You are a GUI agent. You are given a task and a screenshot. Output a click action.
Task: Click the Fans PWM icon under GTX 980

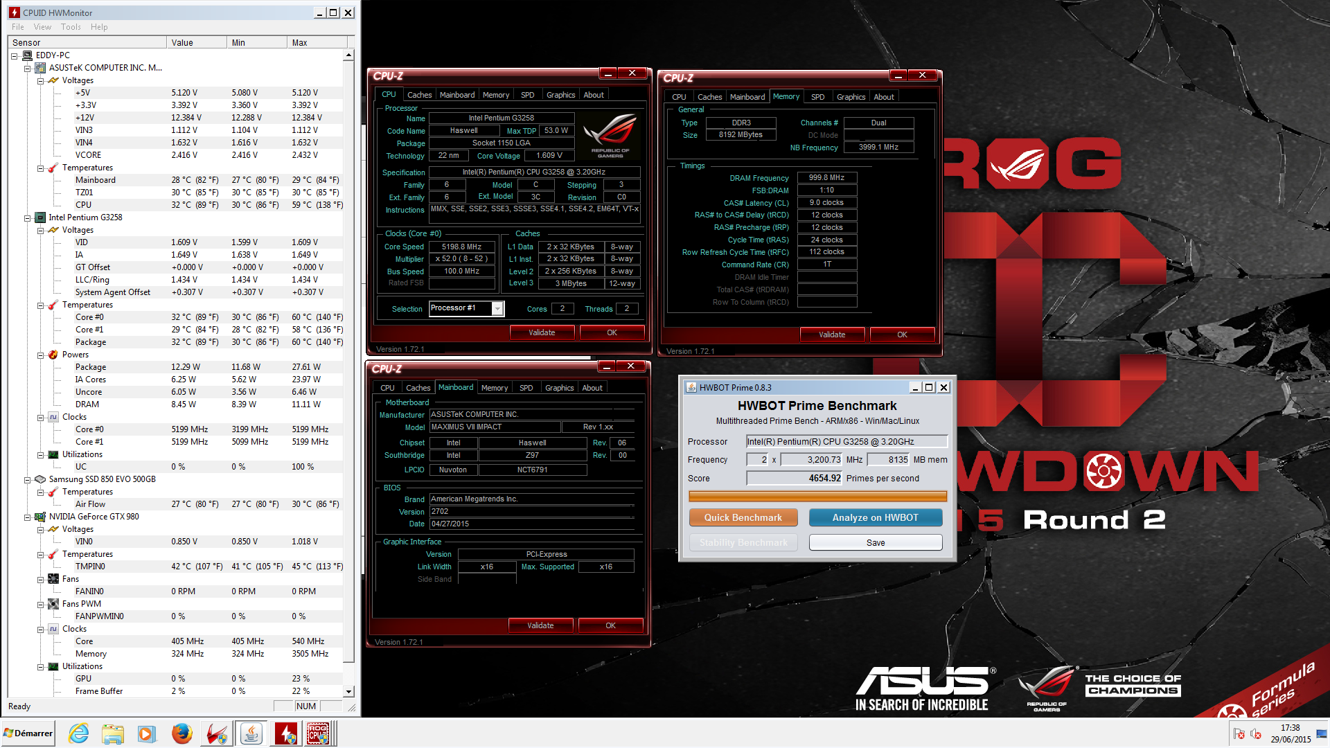[x=53, y=604]
